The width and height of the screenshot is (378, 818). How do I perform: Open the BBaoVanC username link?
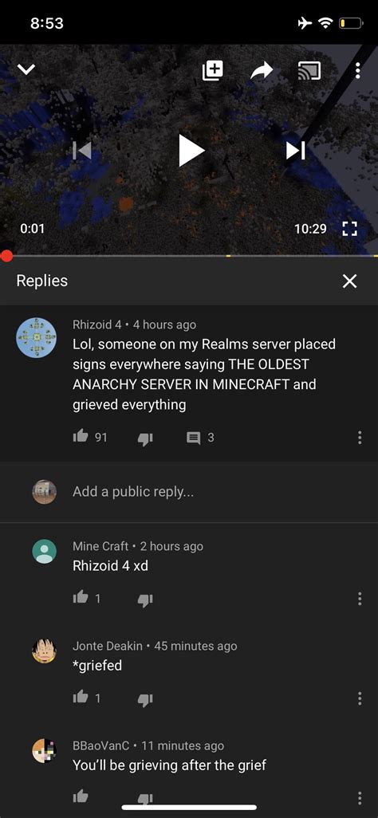tap(101, 746)
